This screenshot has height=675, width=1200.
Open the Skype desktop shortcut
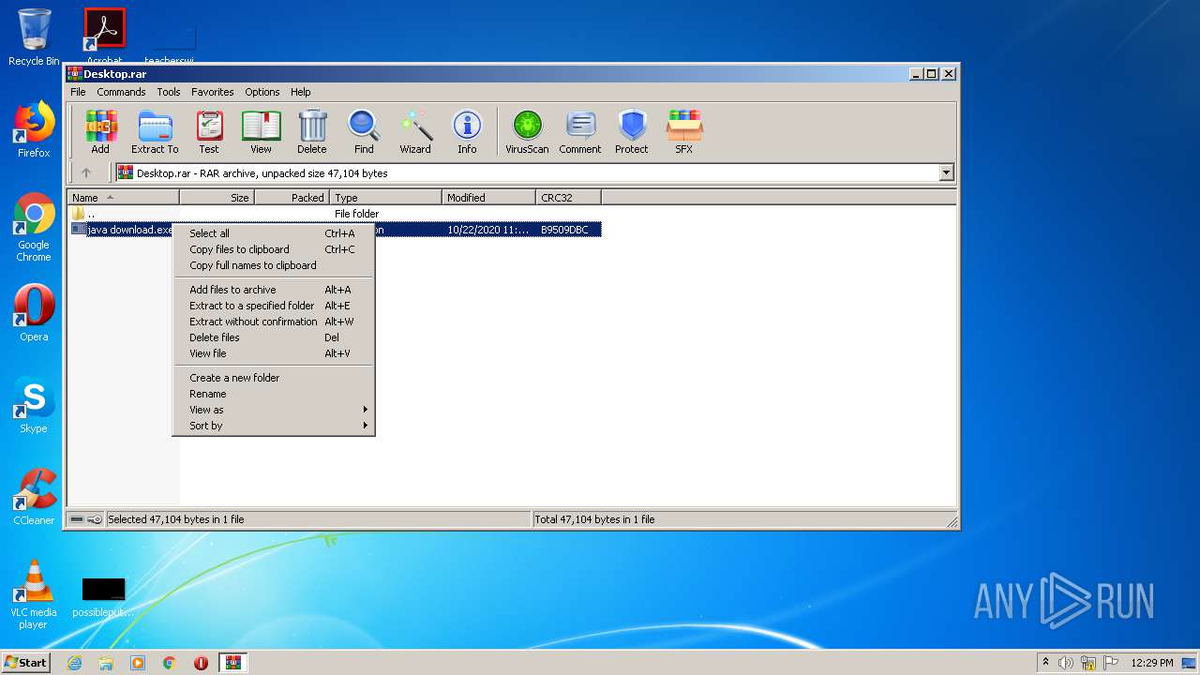tap(34, 405)
